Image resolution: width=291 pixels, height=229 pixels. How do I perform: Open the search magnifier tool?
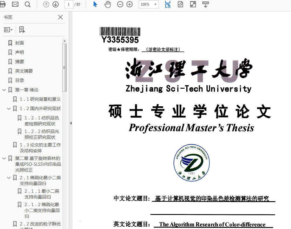point(28,4)
